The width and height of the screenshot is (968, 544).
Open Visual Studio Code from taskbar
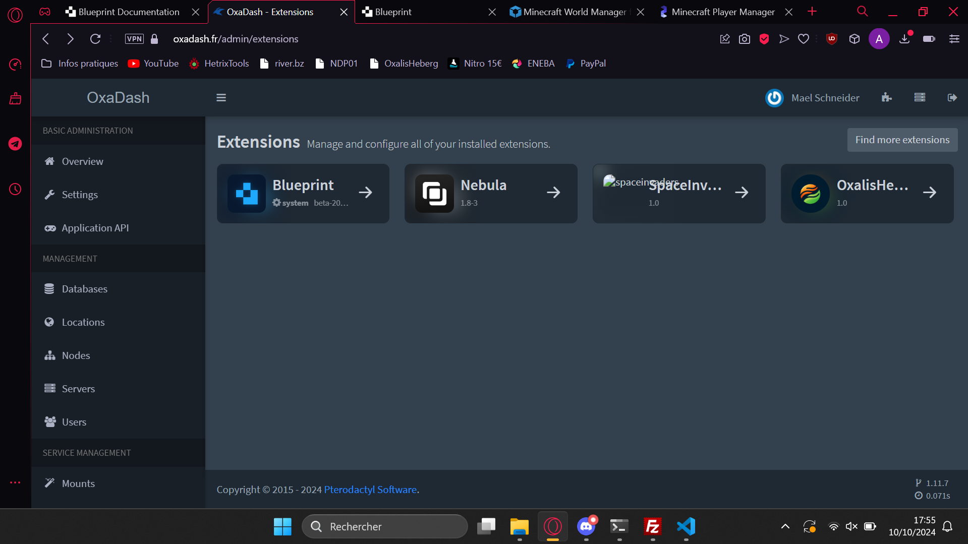click(686, 527)
